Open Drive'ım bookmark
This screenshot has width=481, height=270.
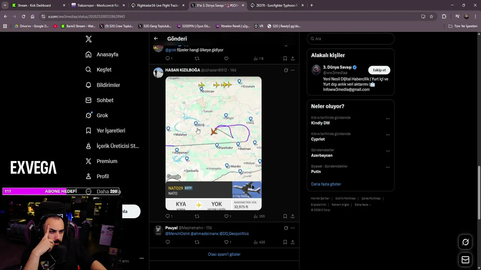pyautogui.click(x=32, y=26)
